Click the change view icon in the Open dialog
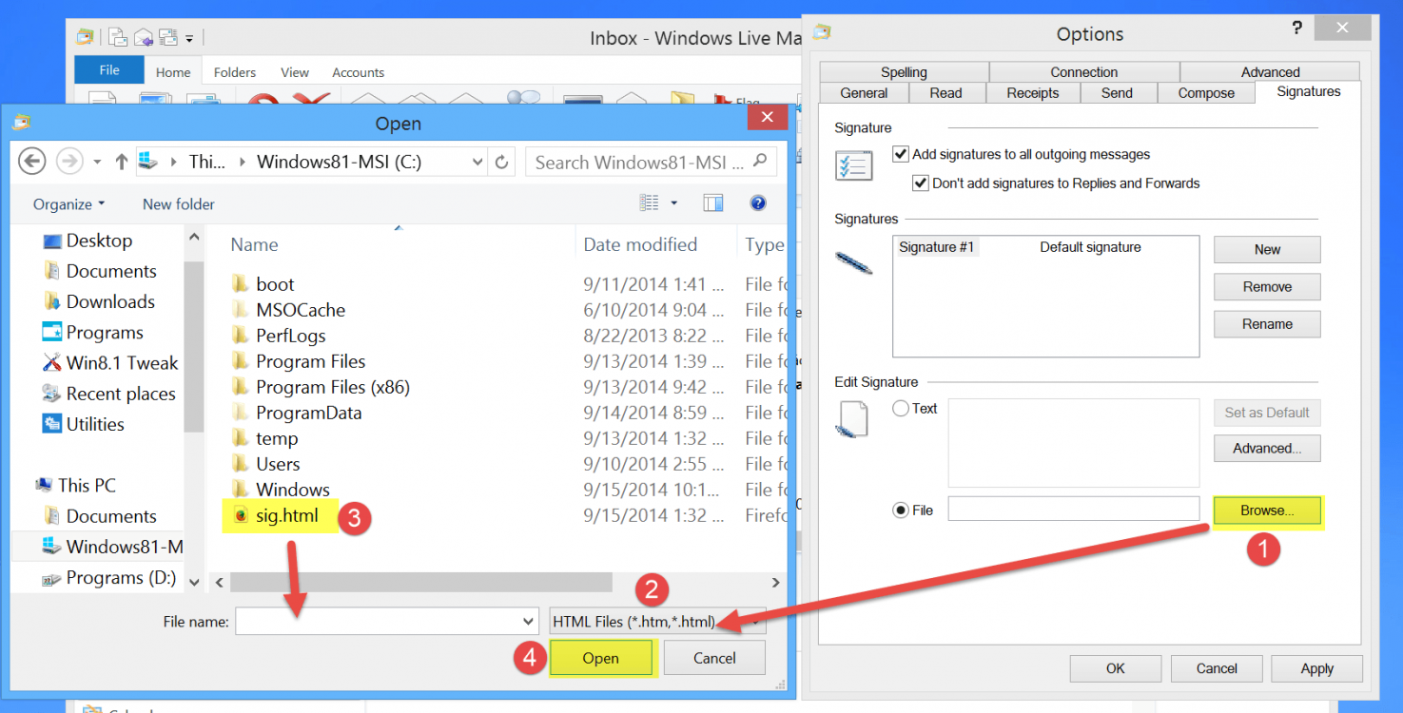The height and width of the screenshot is (713, 1403). click(650, 203)
